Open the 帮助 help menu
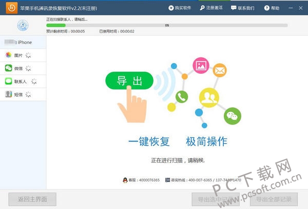 (272, 8)
